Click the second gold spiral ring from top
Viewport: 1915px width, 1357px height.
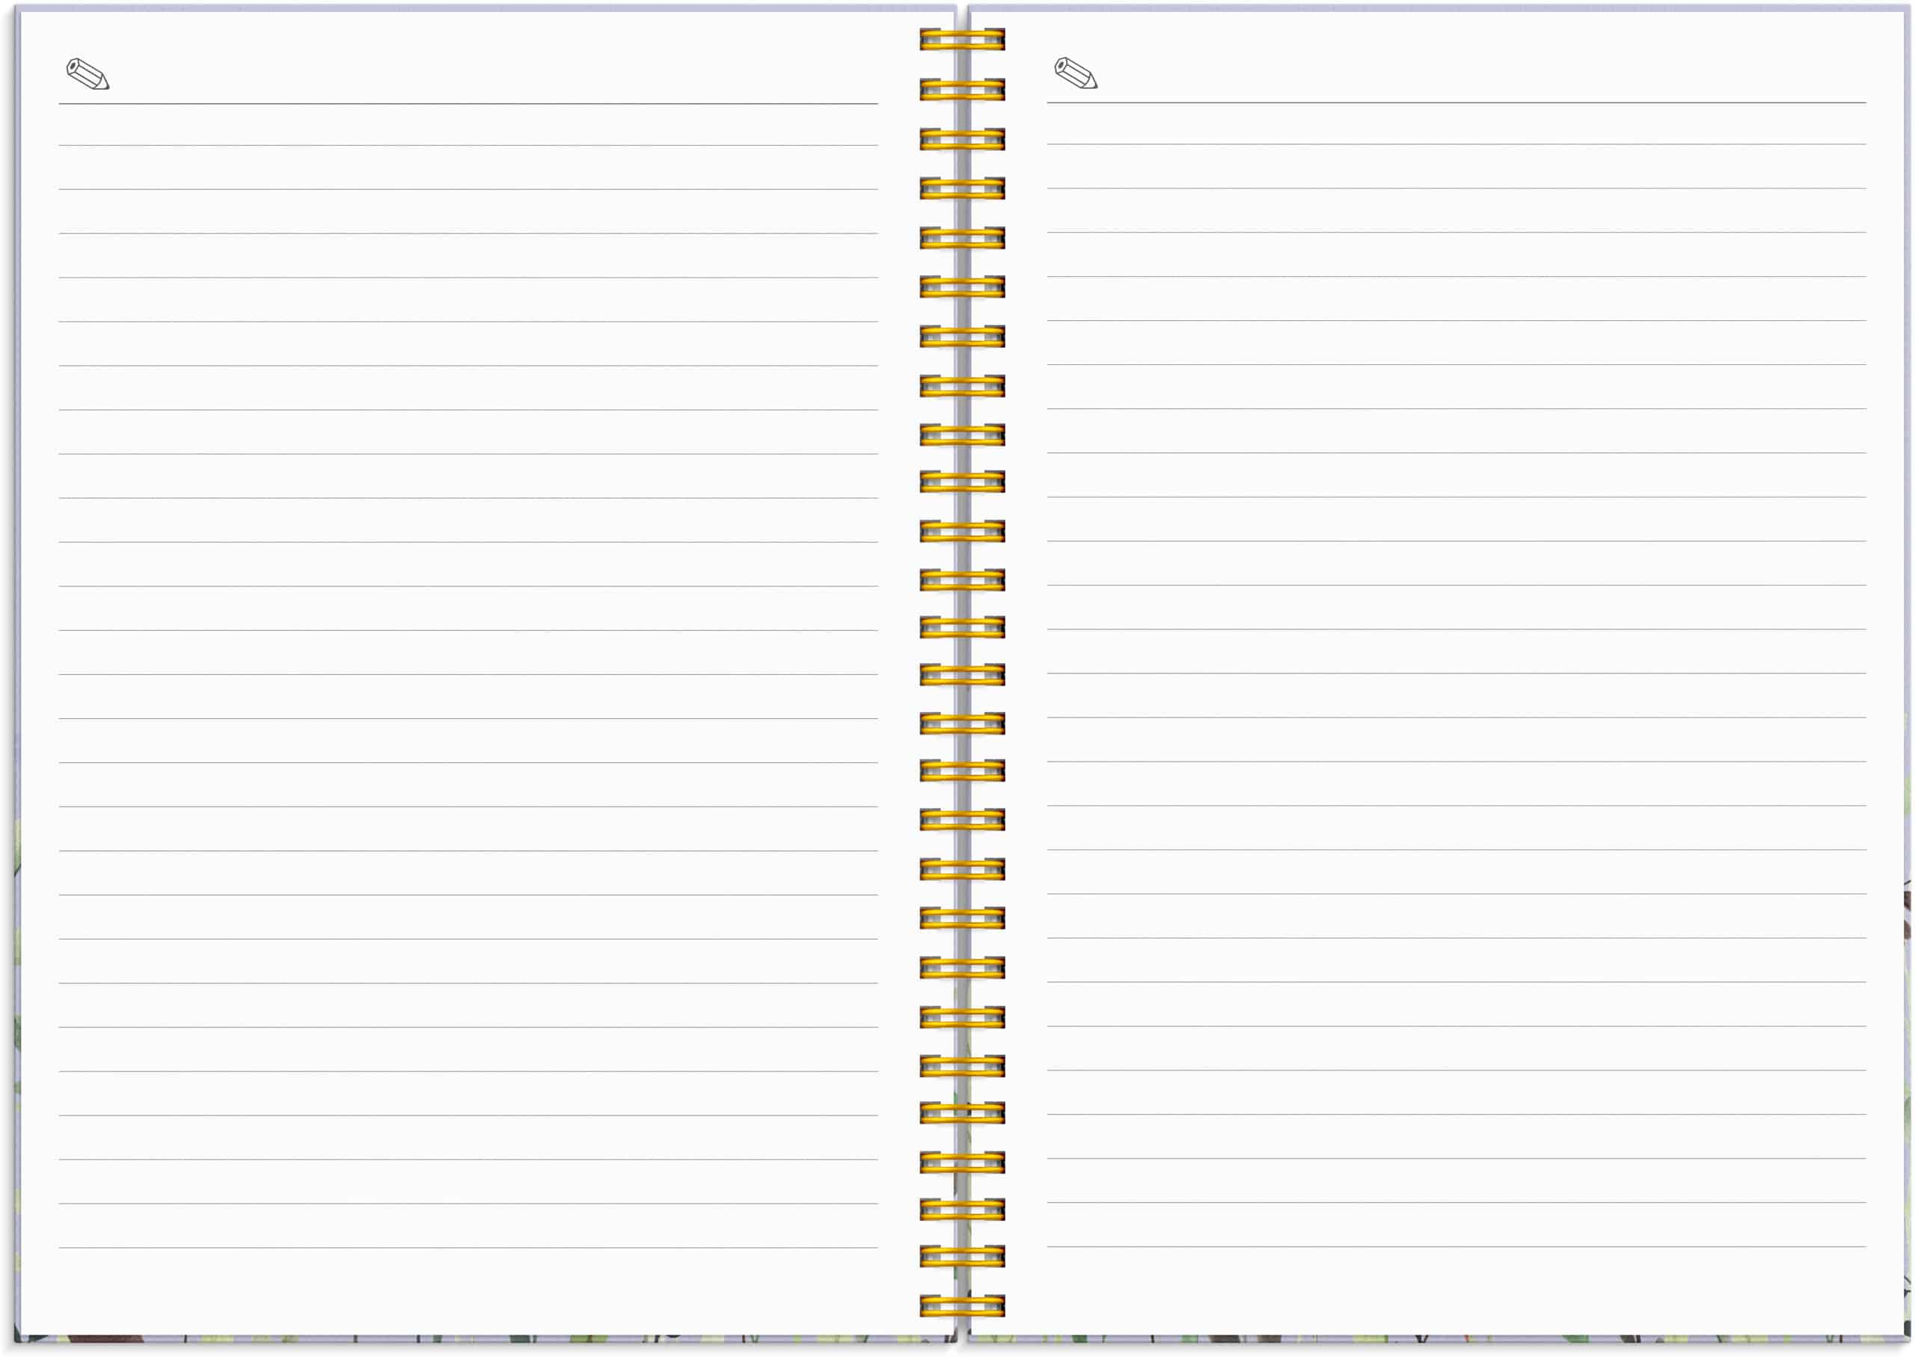pyautogui.click(x=962, y=90)
